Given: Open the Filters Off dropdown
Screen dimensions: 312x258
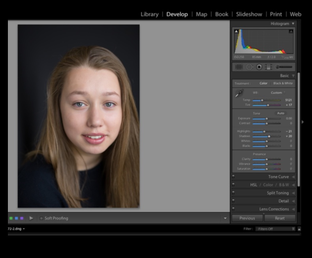Looking at the screenshot, I should tap(275, 229).
